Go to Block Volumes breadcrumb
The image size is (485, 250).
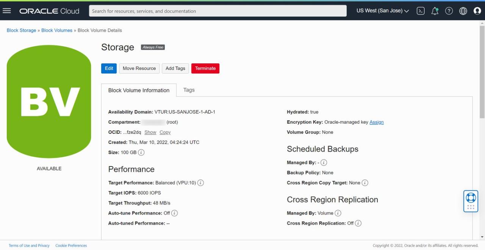pos(57,30)
